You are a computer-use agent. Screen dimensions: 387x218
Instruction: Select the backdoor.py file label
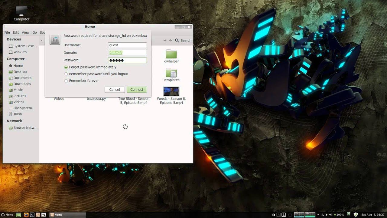[96, 99]
